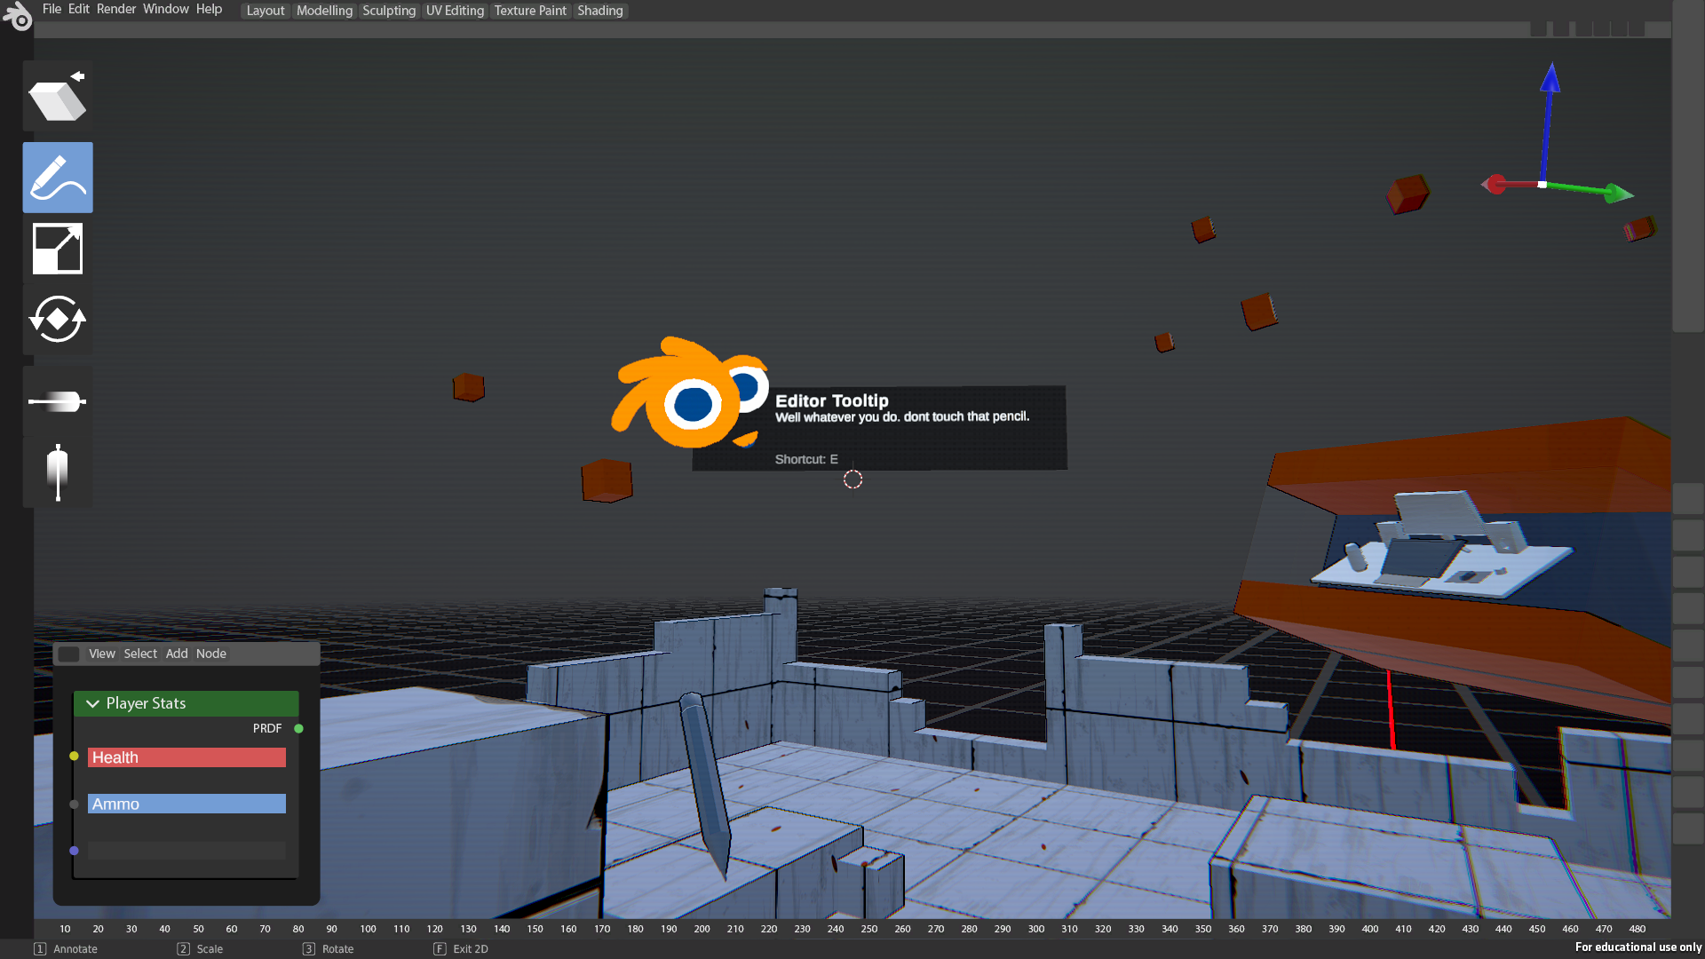Image resolution: width=1705 pixels, height=959 pixels.
Task: Click the purple socket beside the empty field
Action: point(74,851)
